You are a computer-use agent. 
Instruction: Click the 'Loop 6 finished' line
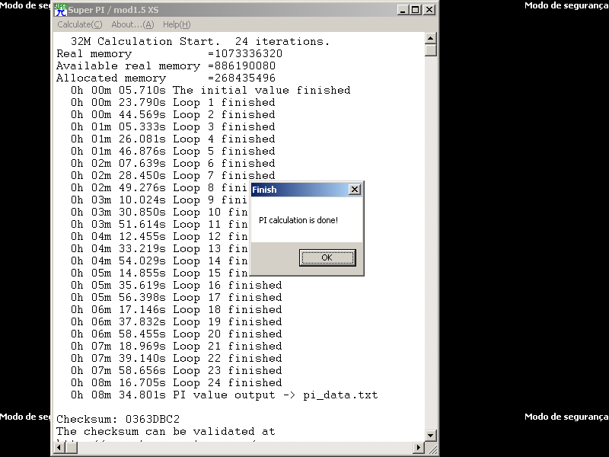tap(173, 163)
